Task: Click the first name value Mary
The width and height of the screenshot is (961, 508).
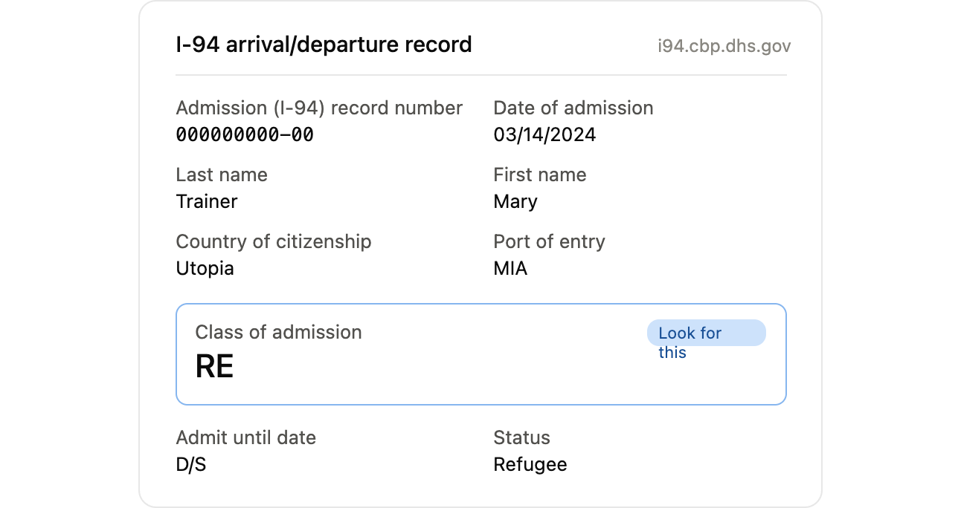Action: click(x=515, y=202)
